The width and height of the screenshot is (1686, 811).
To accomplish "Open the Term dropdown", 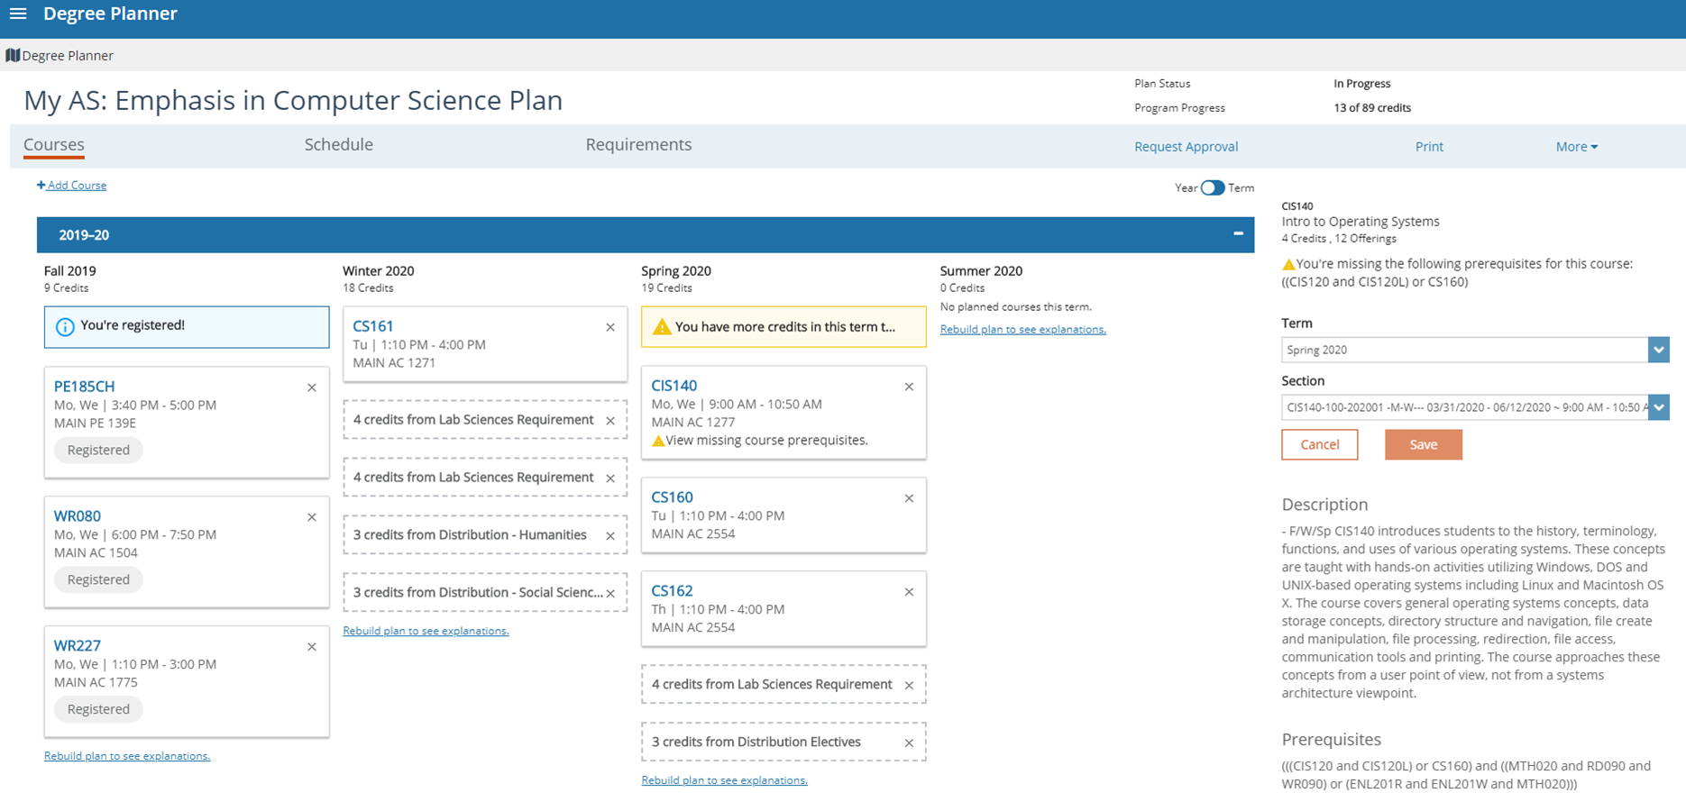I will tap(1658, 350).
